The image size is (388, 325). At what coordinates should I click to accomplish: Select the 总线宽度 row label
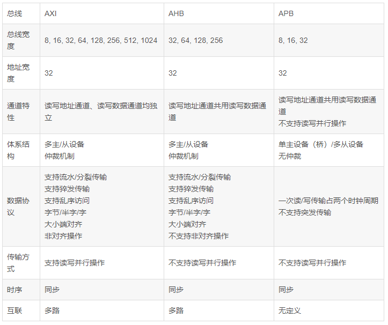18,40
